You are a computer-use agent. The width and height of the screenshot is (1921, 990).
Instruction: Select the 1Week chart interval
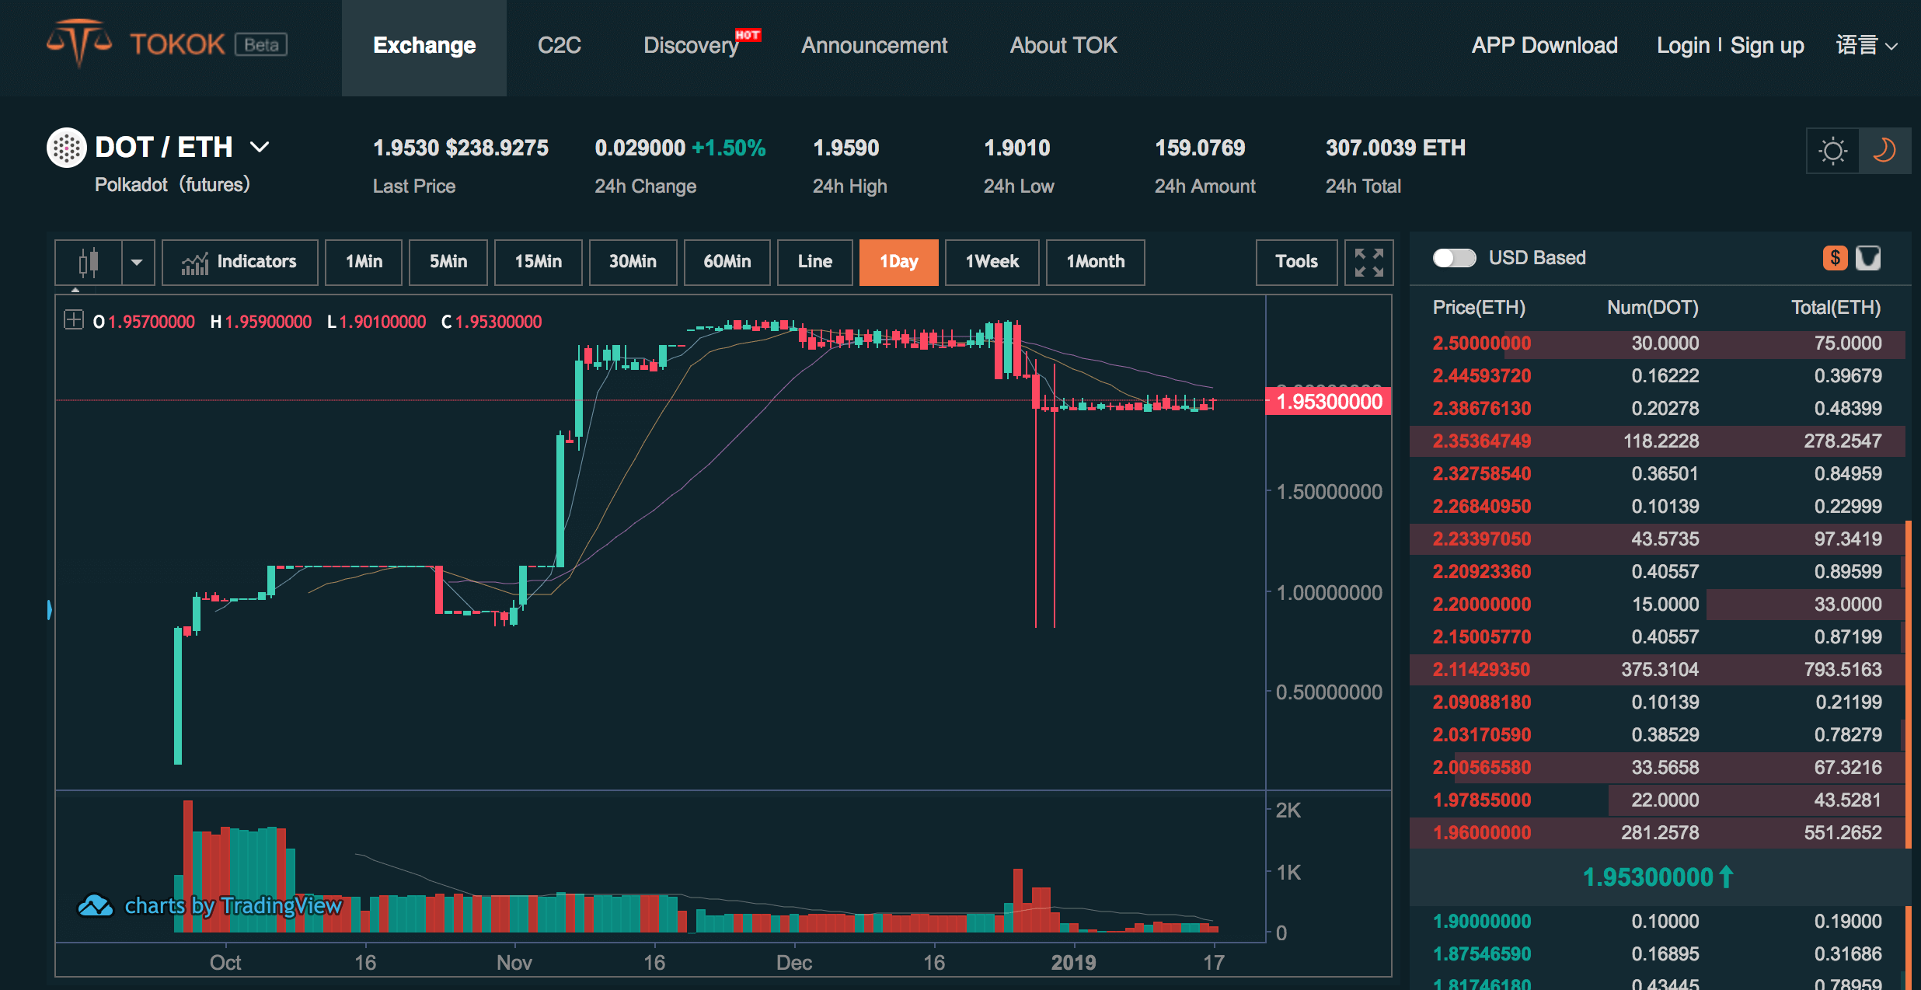pos(992,262)
